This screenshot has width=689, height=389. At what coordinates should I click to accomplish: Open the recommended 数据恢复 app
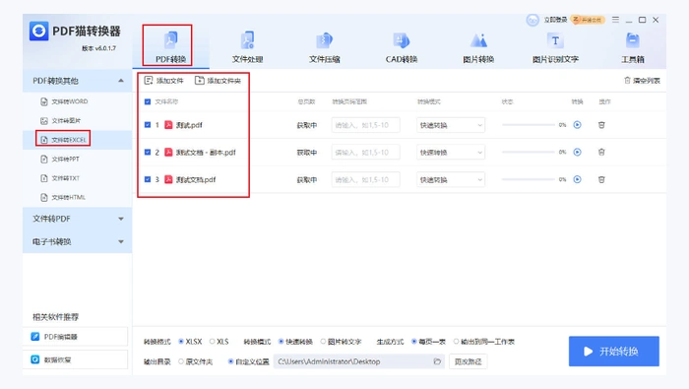click(x=75, y=359)
